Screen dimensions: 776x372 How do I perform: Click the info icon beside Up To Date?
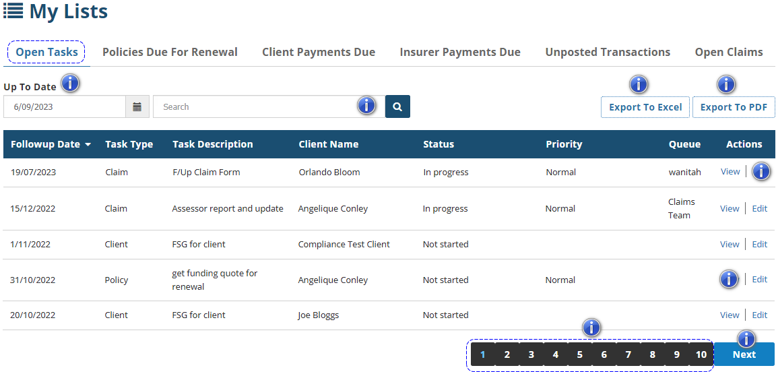[71, 84]
